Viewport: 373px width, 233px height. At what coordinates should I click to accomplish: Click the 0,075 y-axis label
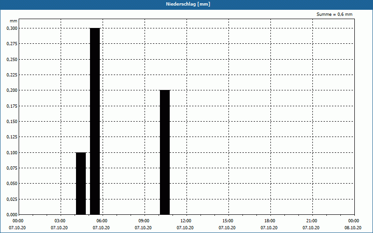(12, 168)
